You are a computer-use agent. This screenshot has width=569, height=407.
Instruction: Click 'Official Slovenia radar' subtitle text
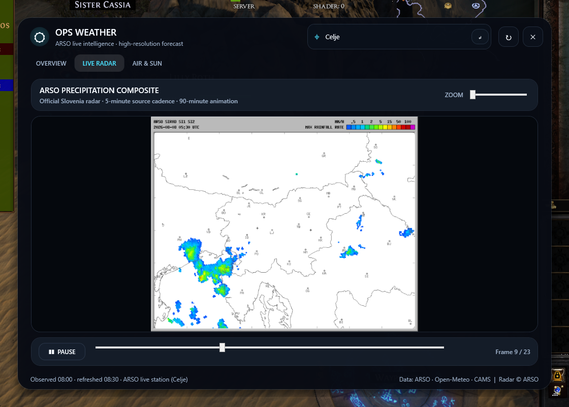[x=70, y=101]
